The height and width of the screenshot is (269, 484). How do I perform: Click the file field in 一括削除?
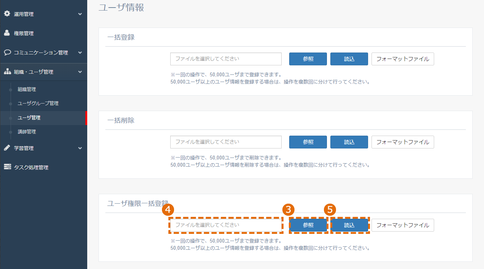coord(226,142)
